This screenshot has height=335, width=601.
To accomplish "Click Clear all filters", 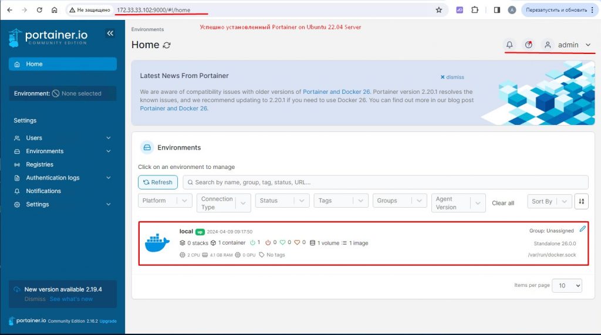I will pyautogui.click(x=503, y=203).
